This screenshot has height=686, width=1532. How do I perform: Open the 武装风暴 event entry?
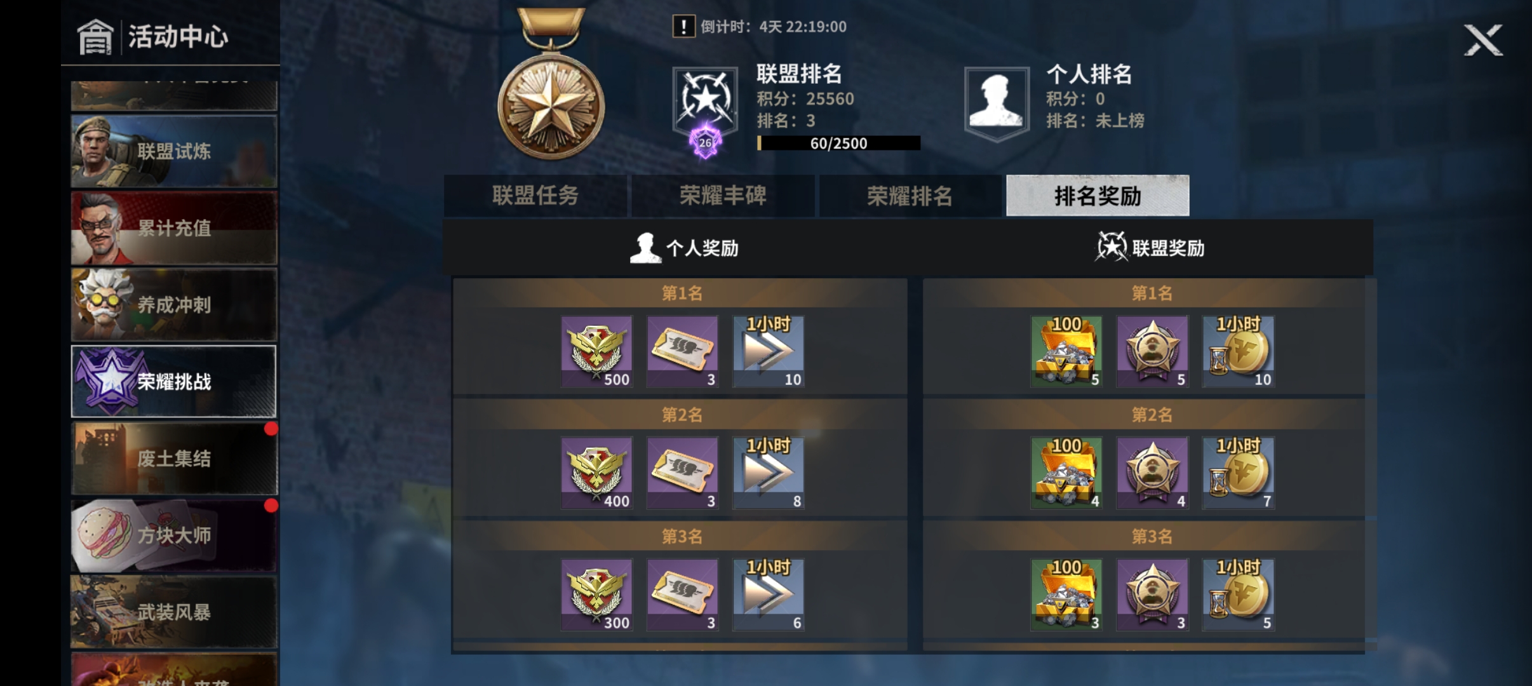174,612
